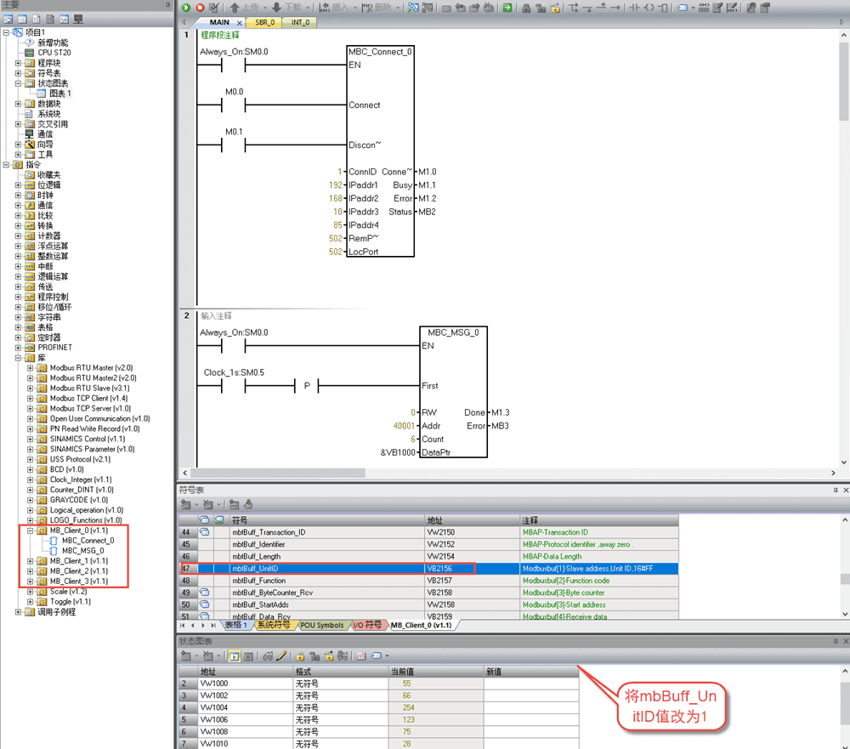Screen dimensions: 850x749
Task: Open the Communication item in project tree
Action: tap(45, 134)
